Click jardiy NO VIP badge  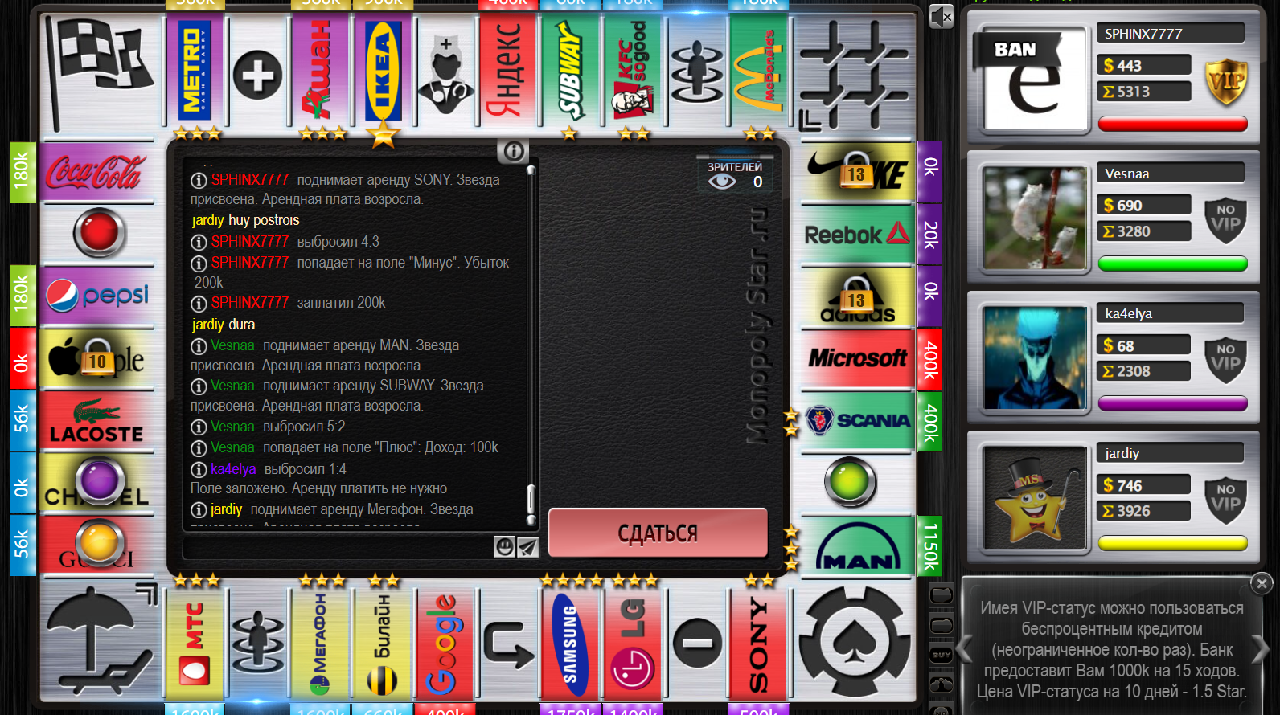click(x=1226, y=499)
